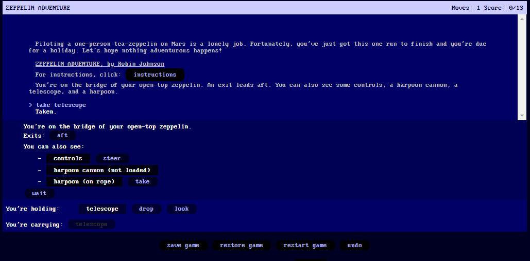Screen dimensions: 530x261
Task: Select the controls object
Action: (67, 158)
